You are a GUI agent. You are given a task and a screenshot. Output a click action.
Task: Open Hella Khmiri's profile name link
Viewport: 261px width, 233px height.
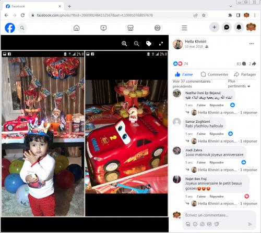pos(195,42)
